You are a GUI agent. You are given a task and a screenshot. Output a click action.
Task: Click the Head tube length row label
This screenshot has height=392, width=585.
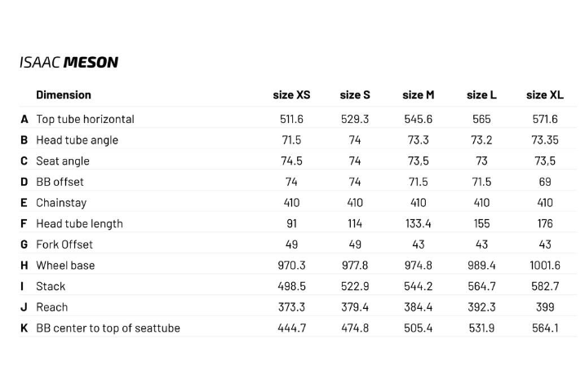[x=79, y=223]
